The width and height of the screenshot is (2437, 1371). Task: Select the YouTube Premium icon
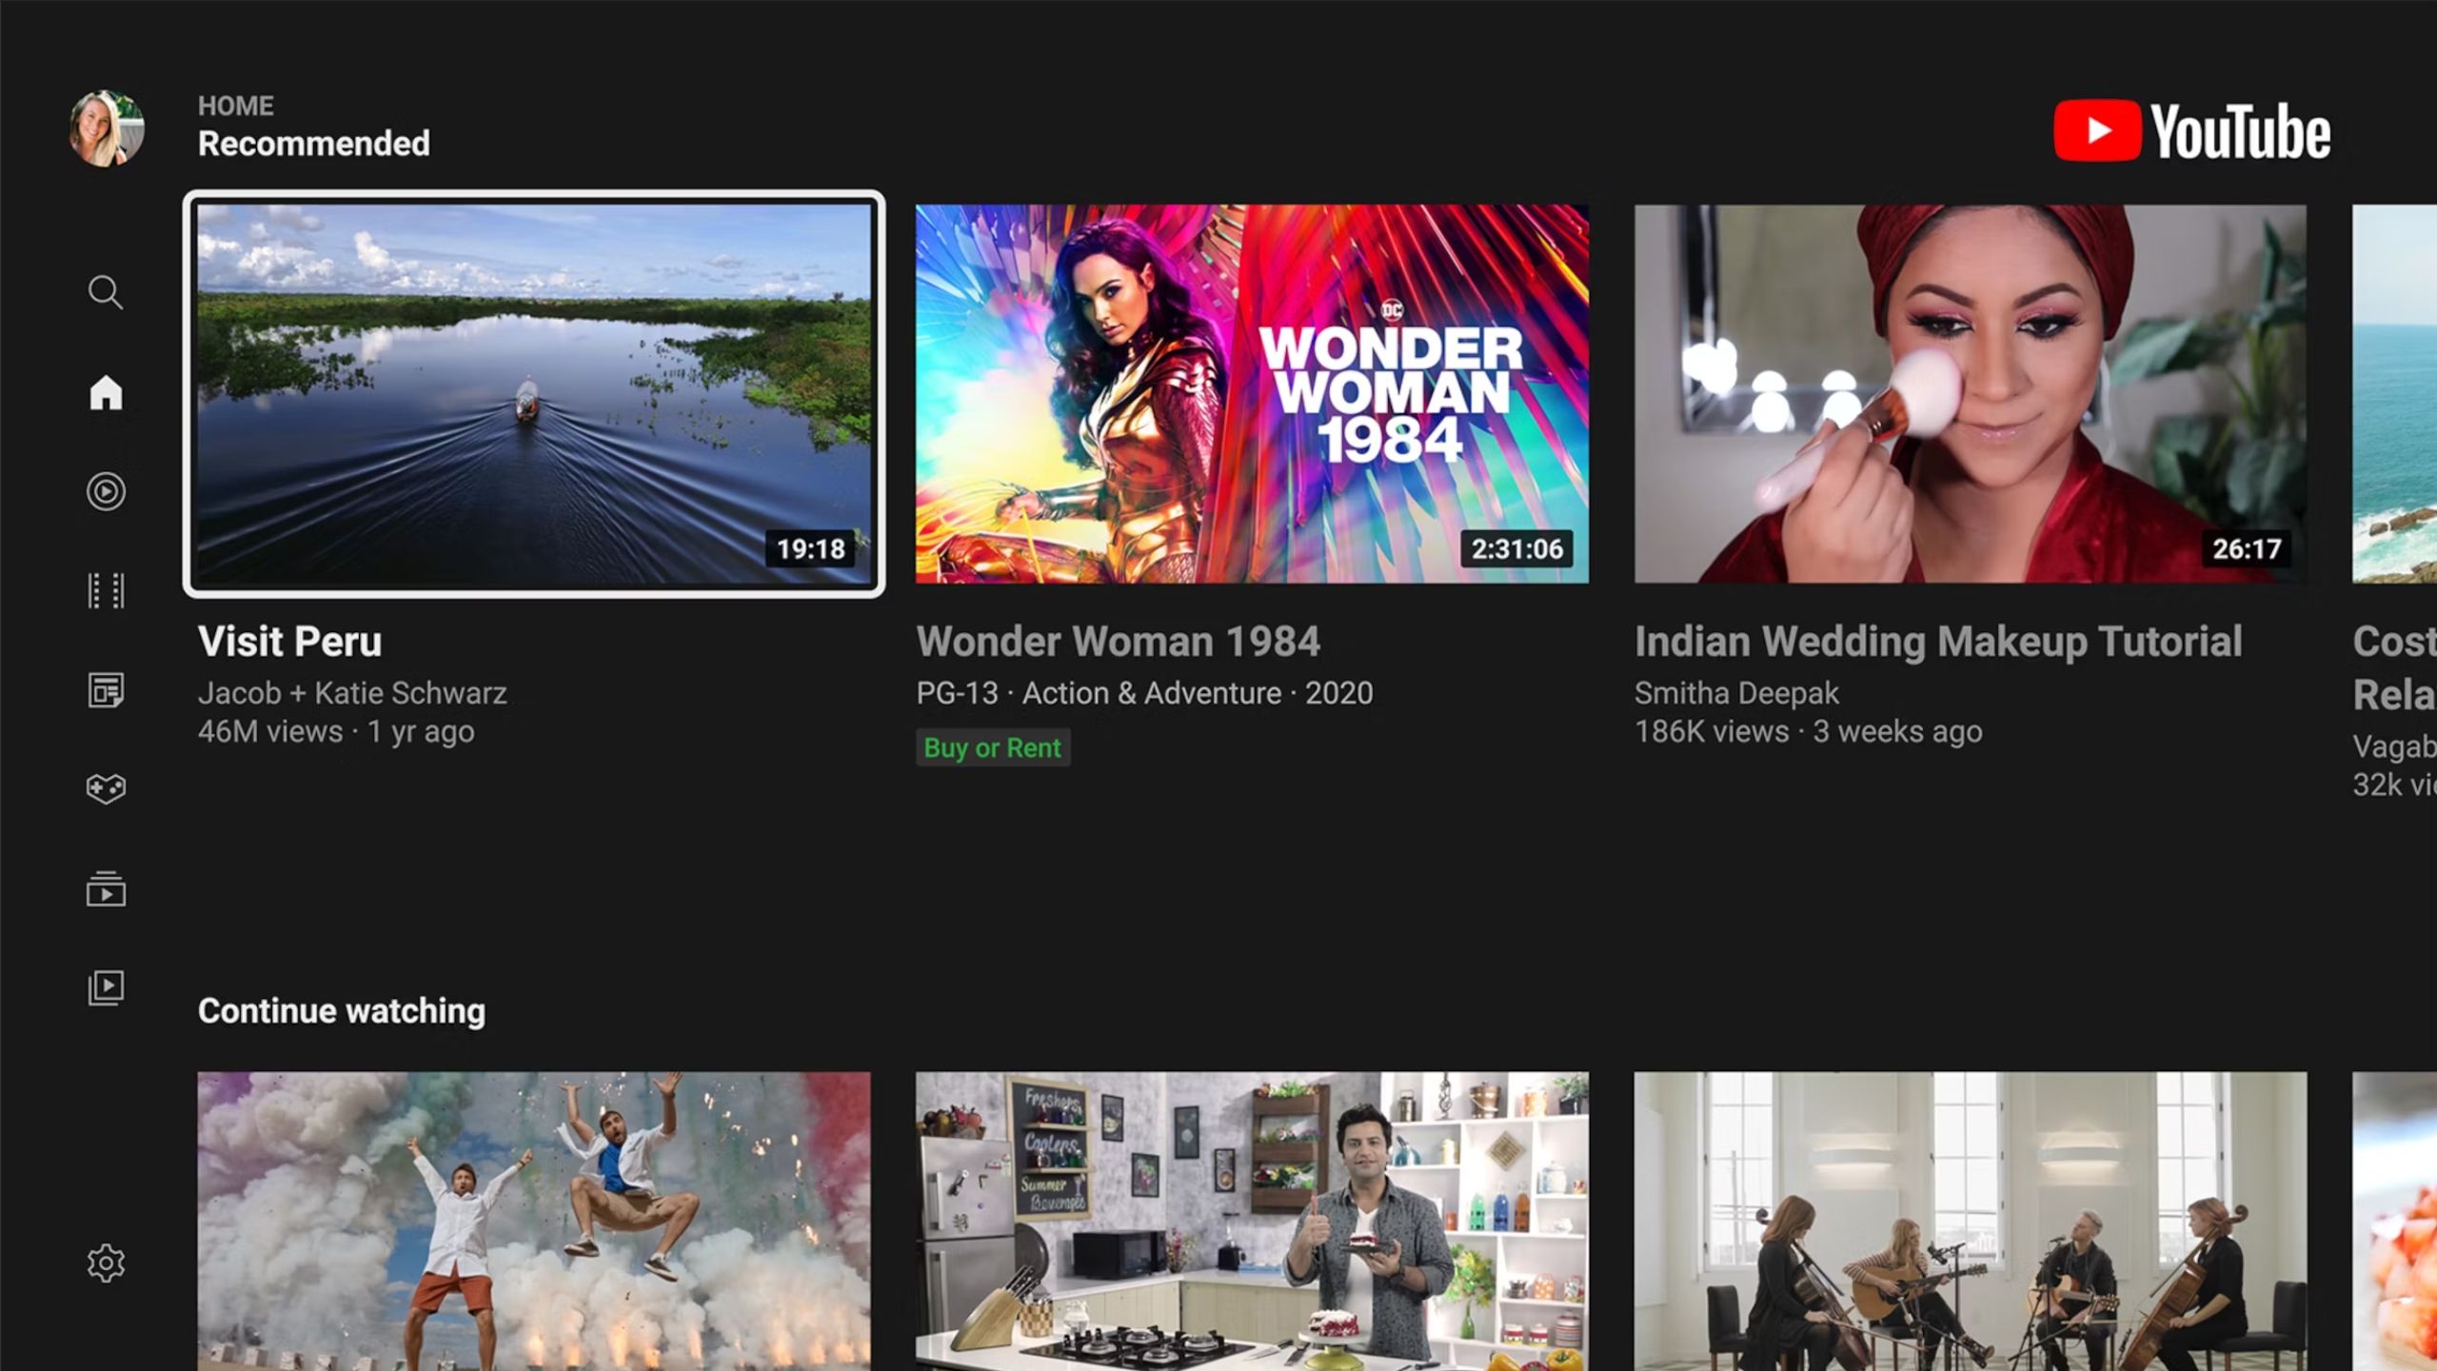(106, 490)
